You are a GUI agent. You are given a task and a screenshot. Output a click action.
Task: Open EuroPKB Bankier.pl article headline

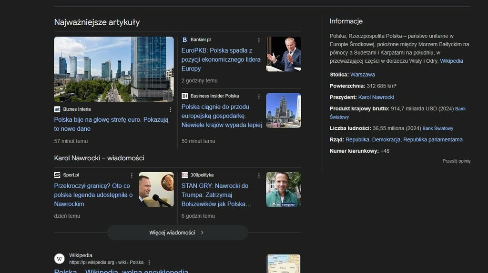coord(221,59)
